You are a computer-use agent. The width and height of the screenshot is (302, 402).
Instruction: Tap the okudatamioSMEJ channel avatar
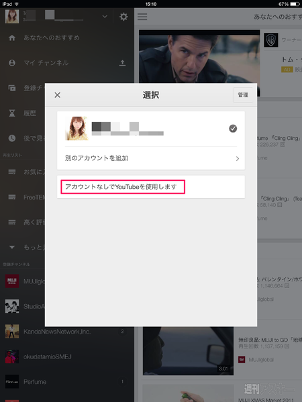12,356
